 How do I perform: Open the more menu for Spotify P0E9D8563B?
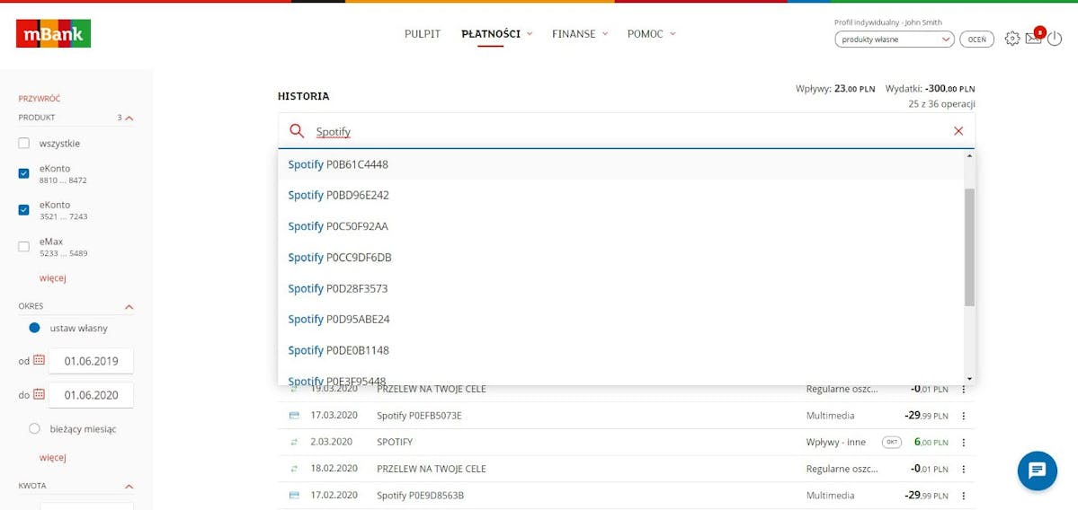pyautogui.click(x=963, y=496)
